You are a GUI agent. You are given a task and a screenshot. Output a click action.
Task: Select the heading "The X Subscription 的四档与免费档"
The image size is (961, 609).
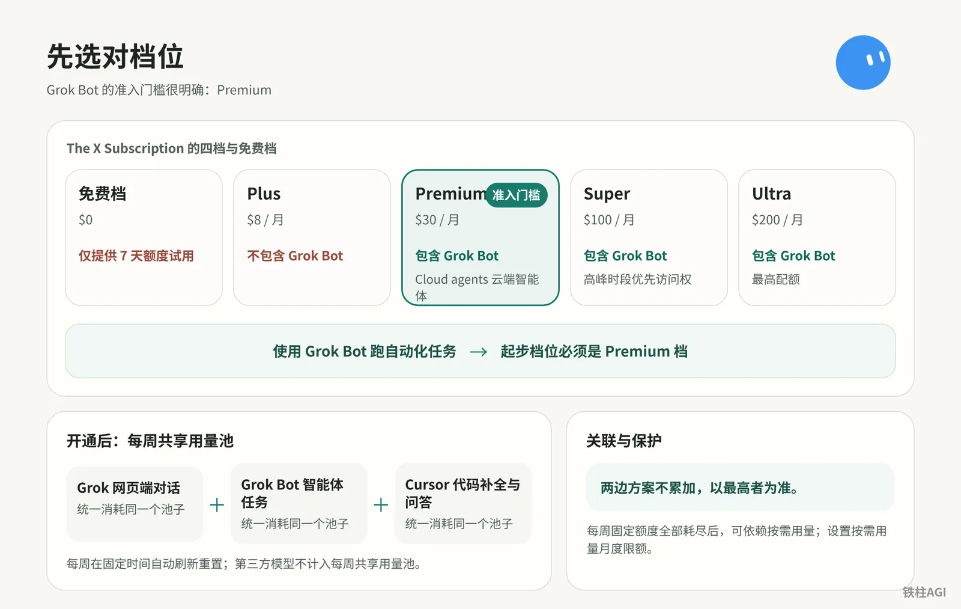point(172,148)
